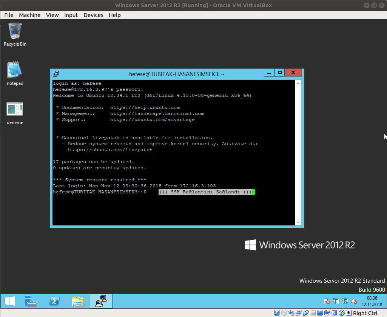387x317 pixels.
Task: Open the network tray icon
Action: tap(345, 301)
